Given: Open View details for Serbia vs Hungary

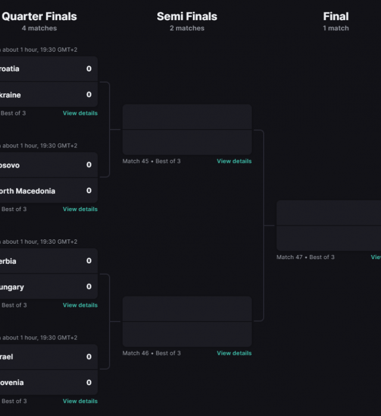Looking at the screenshot, I should click(x=80, y=305).
